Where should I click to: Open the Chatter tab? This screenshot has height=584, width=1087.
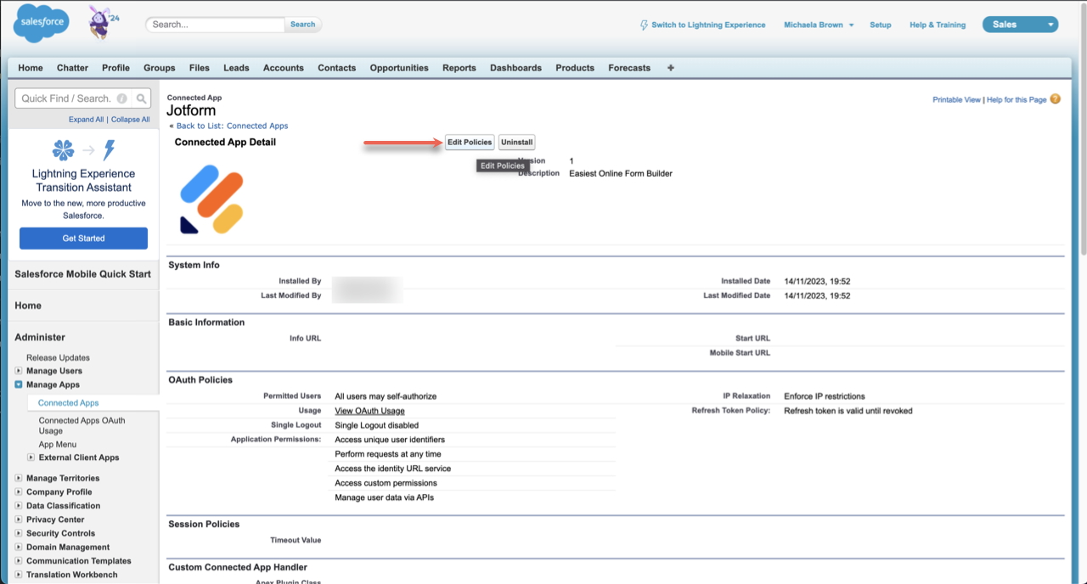tap(72, 68)
